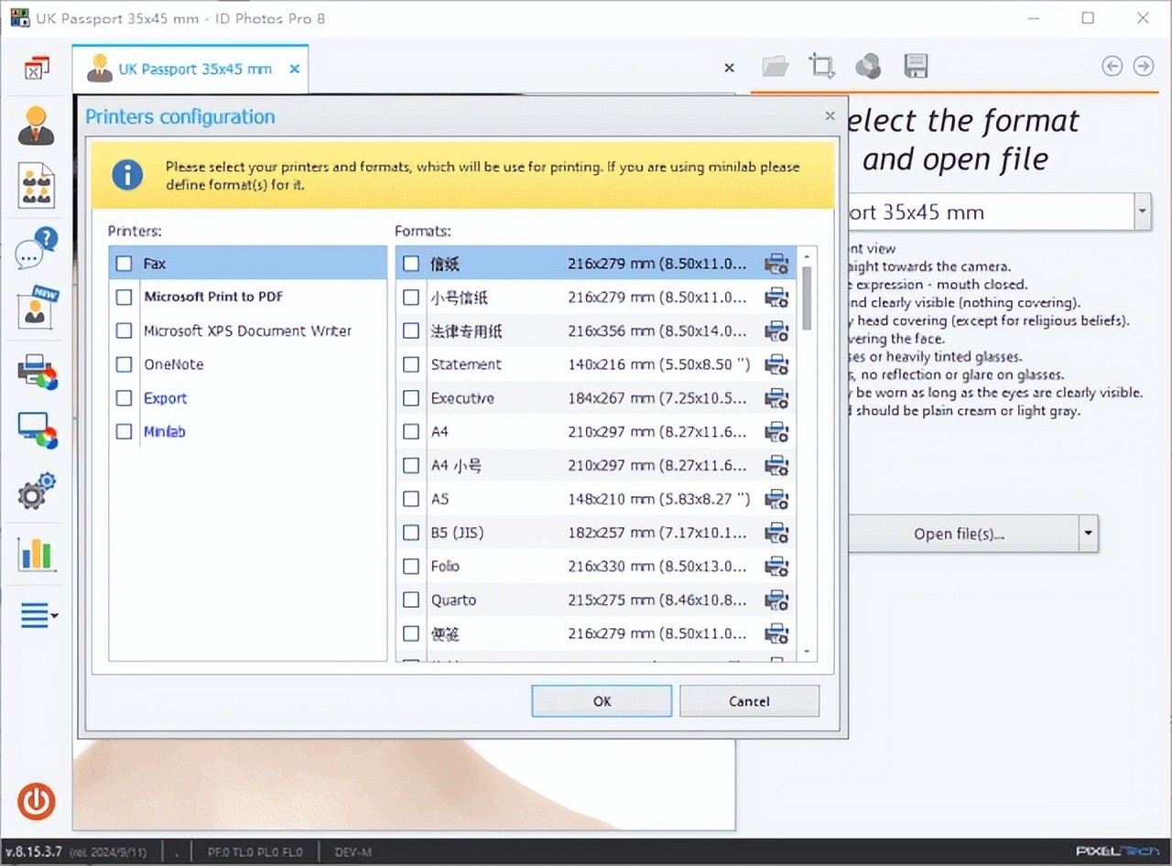This screenshot has width=1172, height=866.
Task: Open printer settings icon for 信纸 format
Action: [776, 264]
